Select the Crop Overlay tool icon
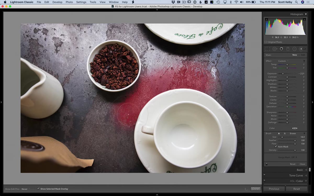 coord(267,49)
